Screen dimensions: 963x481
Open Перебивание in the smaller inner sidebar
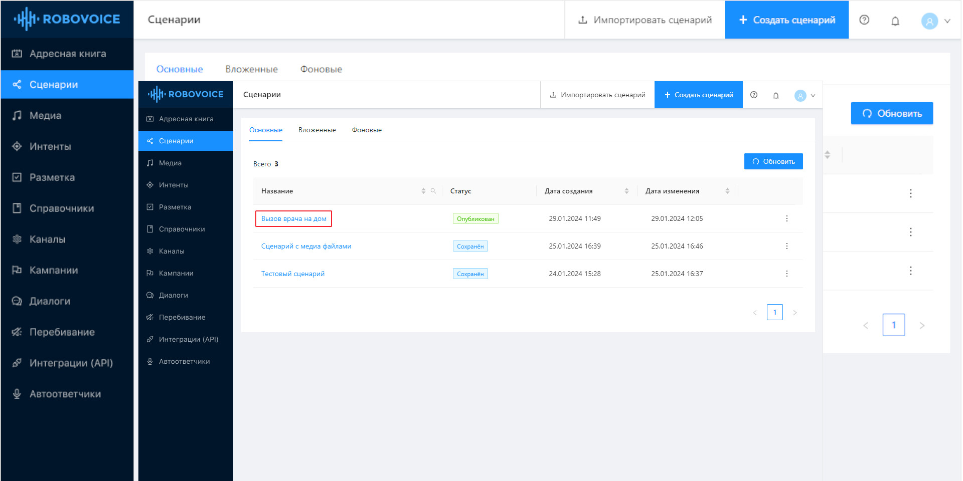[x=182, y=317]
